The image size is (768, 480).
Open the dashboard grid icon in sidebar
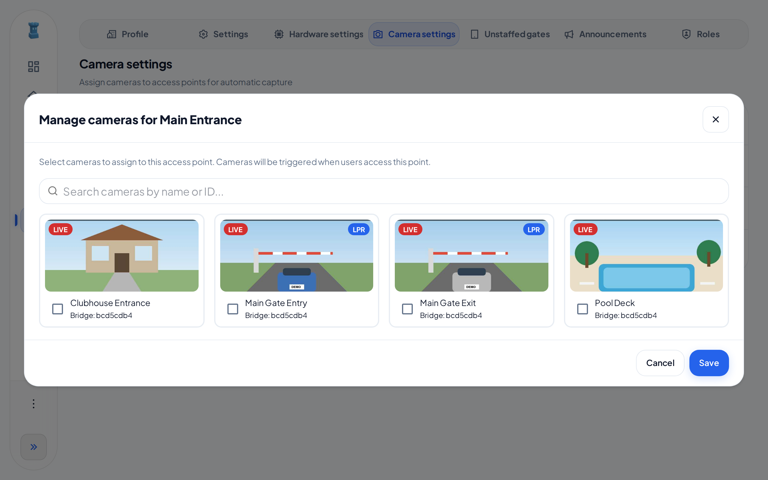click(34, 66)
